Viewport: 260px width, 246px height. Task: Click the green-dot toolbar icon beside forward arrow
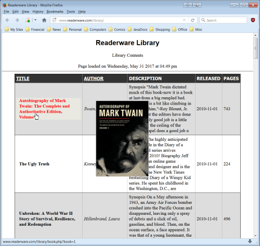tap(28, 20)
